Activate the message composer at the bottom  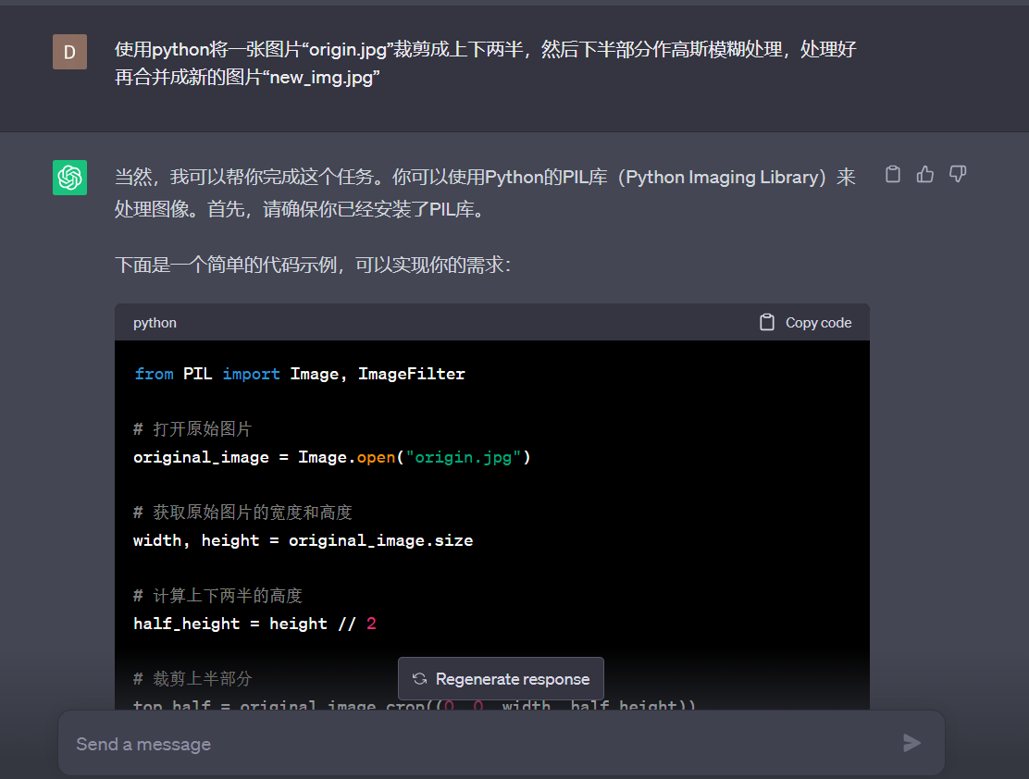(370, 743)
